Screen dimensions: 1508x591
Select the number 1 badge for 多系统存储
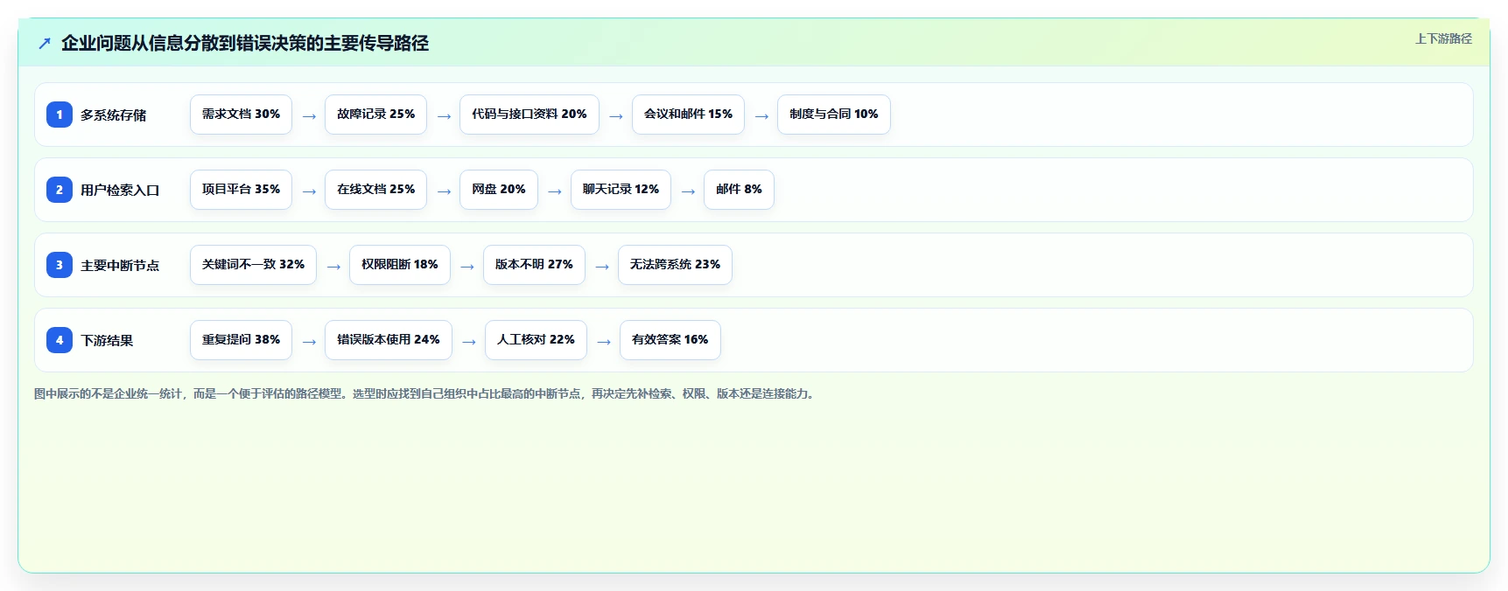coord(60,115)
